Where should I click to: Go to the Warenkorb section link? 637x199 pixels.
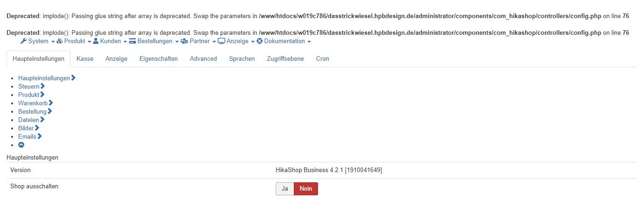pos(33,103)
